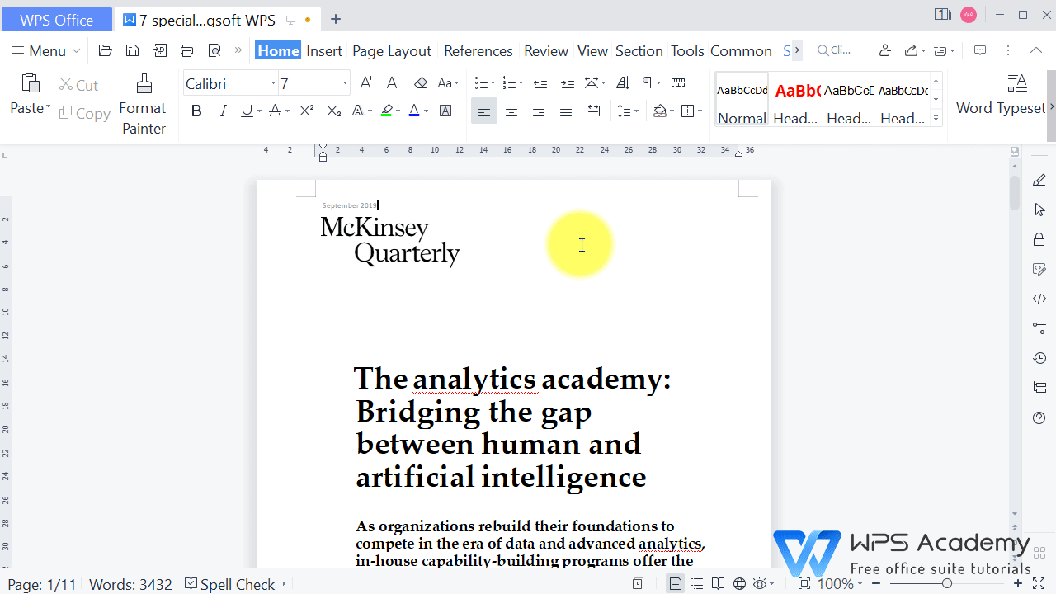Image resolution: width=1056 pixels, height=594 pixels.
Task: Enable center alignment
Action: [511, 111]
